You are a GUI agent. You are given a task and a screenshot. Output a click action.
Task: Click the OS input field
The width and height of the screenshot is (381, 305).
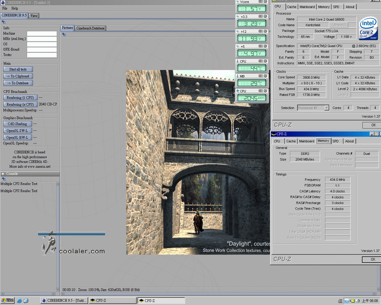(x=42, y=44)
